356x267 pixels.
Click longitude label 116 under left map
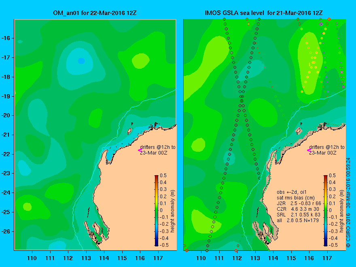point(140,258)
